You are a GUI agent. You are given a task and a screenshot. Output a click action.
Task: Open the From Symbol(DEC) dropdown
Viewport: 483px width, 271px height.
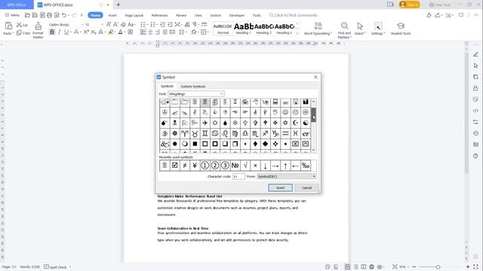click(x=287, y=176)
